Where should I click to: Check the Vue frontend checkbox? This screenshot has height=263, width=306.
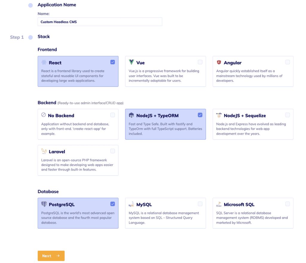200,62
